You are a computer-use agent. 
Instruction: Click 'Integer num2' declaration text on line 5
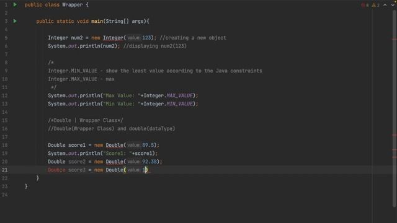[65, 38]
